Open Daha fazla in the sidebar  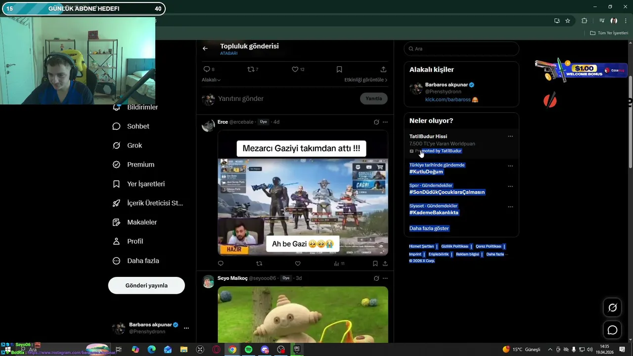pos(136,261)
